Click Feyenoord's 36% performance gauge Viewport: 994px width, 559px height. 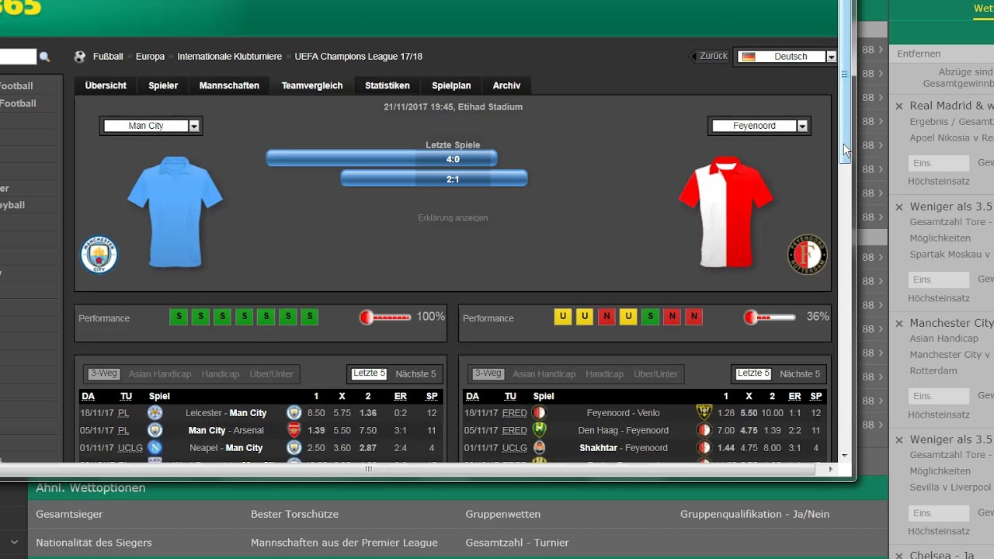(x=770, y=317)
